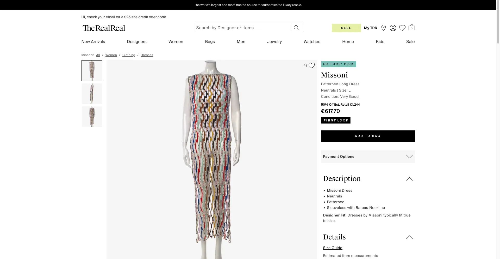500x259 pixels.
Task: Click the All breadcrumb link
Action: click(x=98, y=55)
